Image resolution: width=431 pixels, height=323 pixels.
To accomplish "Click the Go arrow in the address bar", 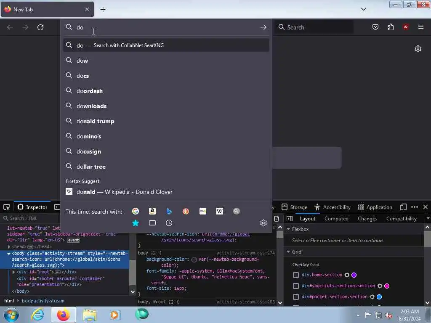I will (263, 27).
